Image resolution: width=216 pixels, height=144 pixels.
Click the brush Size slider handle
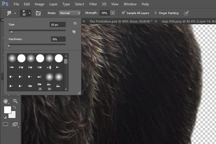pos(11,32)
